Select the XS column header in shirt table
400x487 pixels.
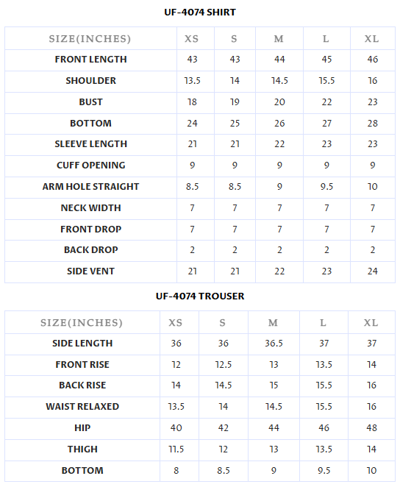pos(191,39)
